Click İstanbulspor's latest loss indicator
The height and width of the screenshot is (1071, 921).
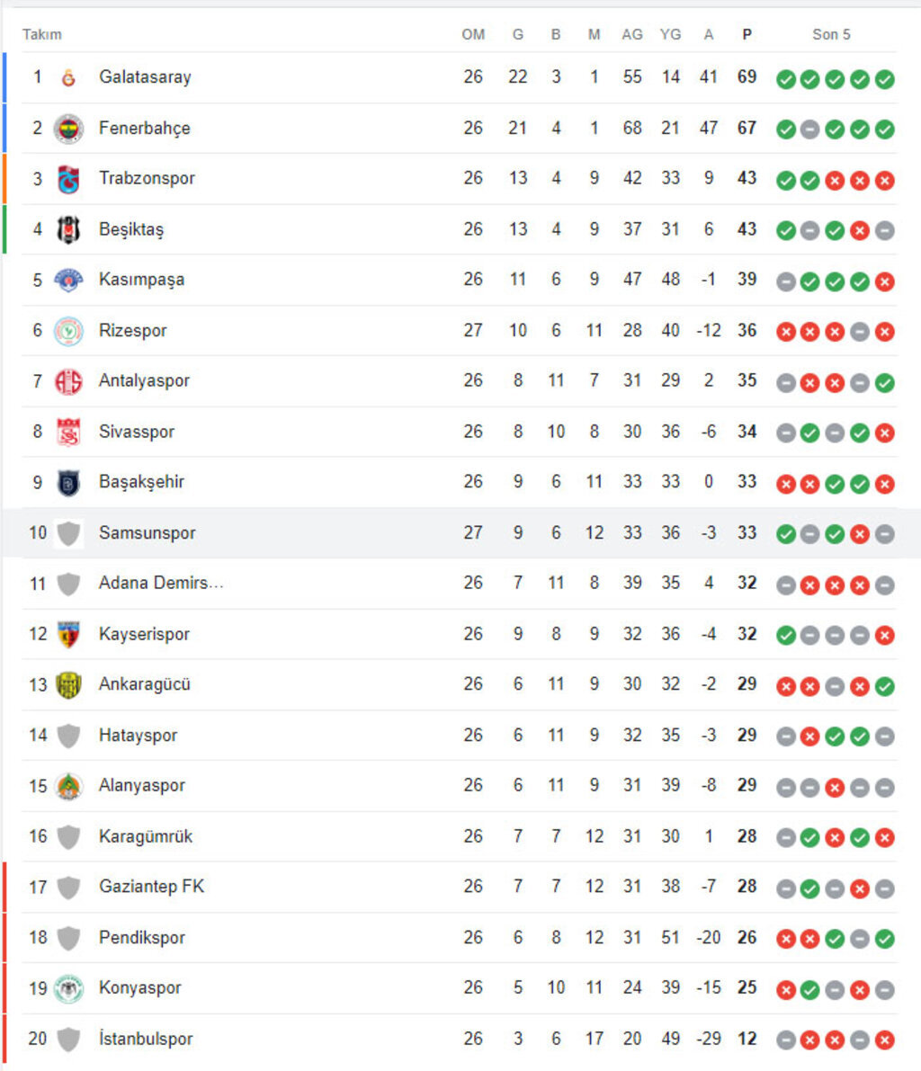coord(885,1040)
